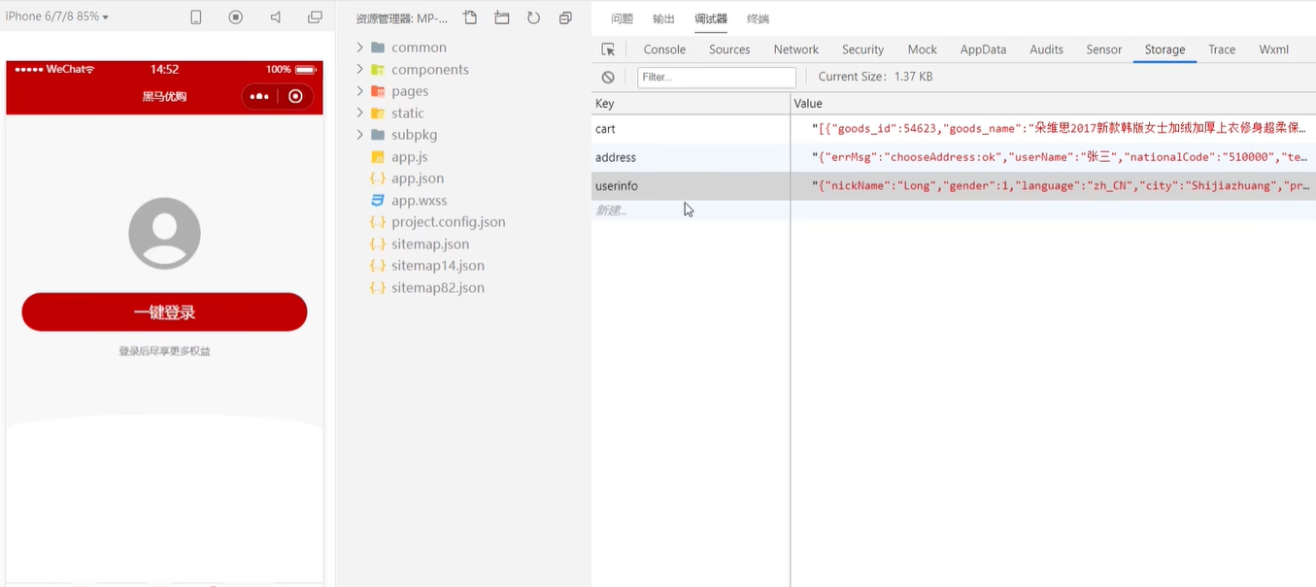The width and height of the screenshot is (1316, 587).
Task: Expand the static folder
Action: coord(359,113)
